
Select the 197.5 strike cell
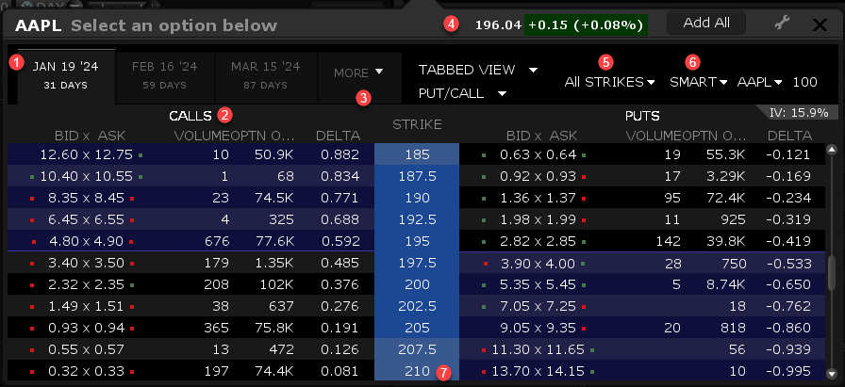(x=417, y=263)
